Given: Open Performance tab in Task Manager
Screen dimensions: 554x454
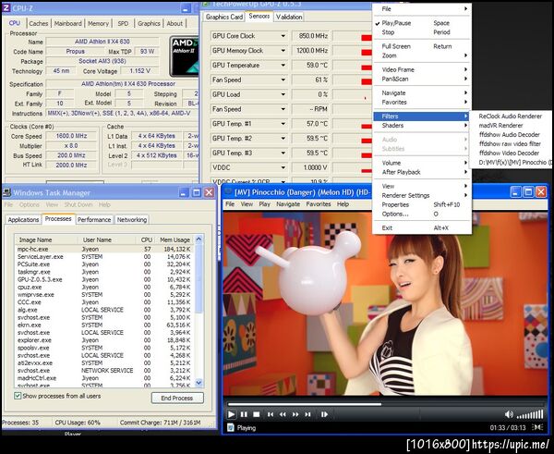Looking at the screenshot, I should tap(94, 219).
